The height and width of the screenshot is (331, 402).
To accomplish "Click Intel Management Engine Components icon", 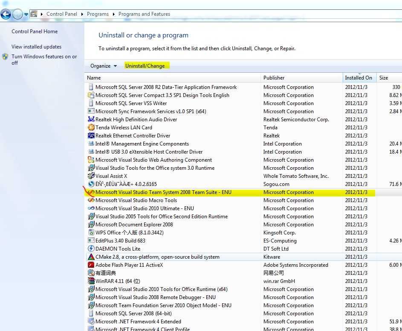I will 91,144.
